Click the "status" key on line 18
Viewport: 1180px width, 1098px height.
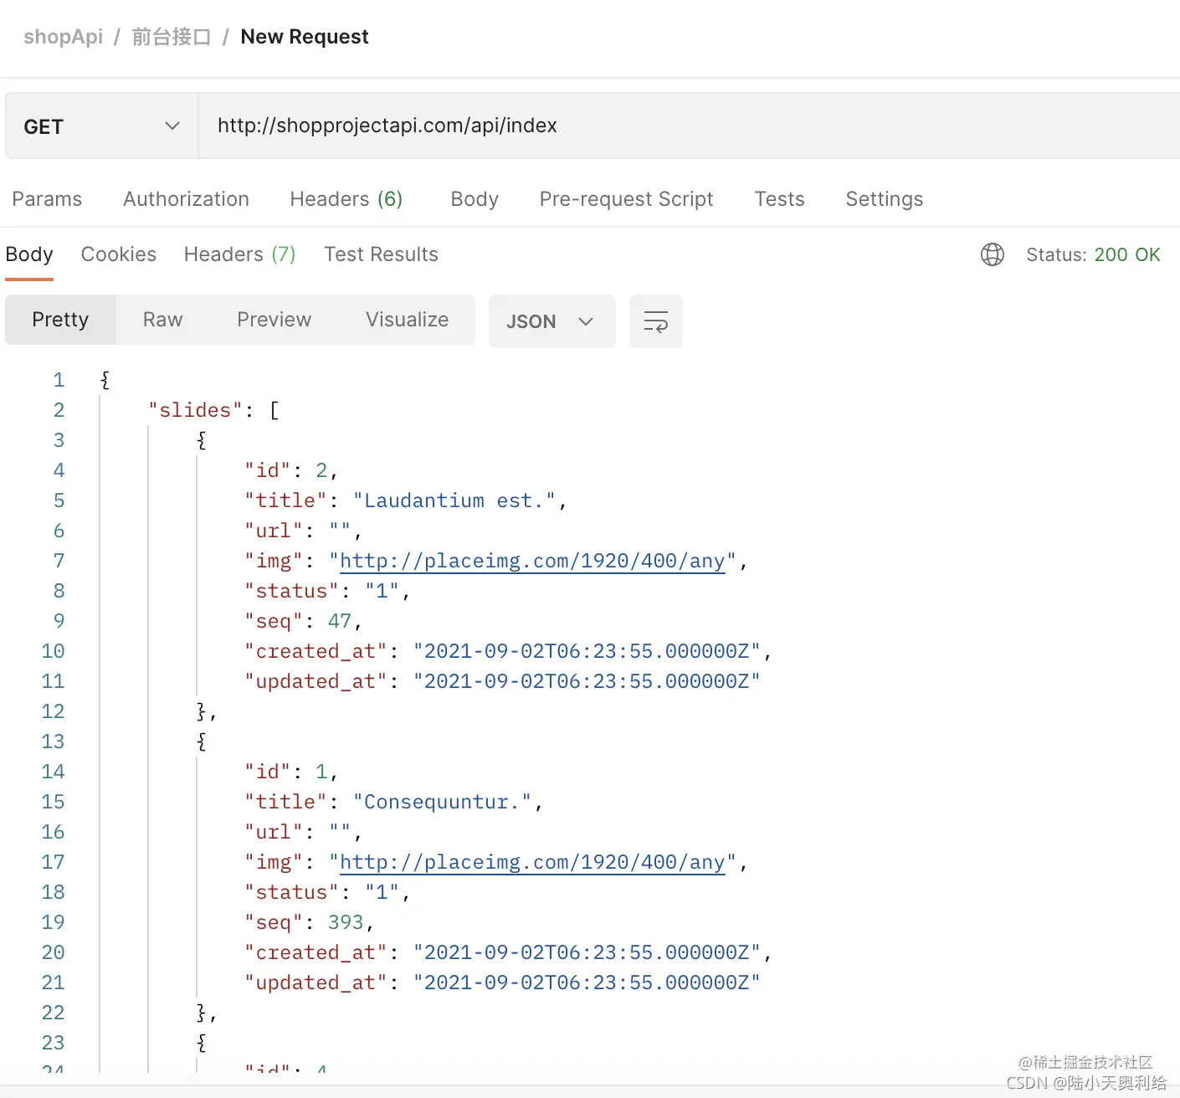click(x=291, y=892)
